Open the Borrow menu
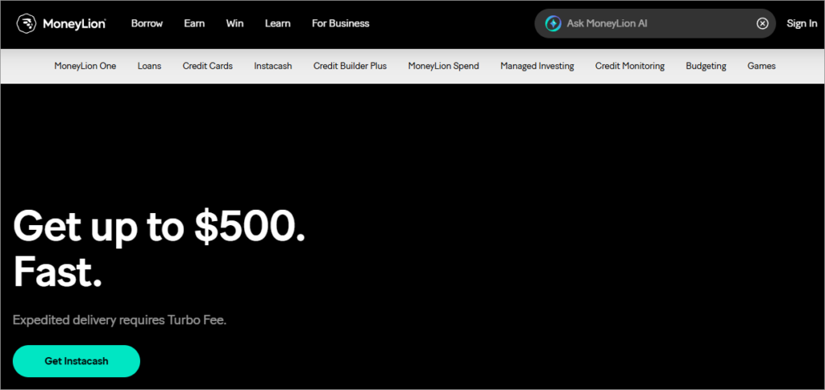 click(x=147, y=23)
